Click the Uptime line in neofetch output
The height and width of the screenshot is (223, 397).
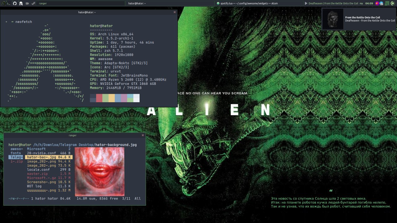point(122,42)
